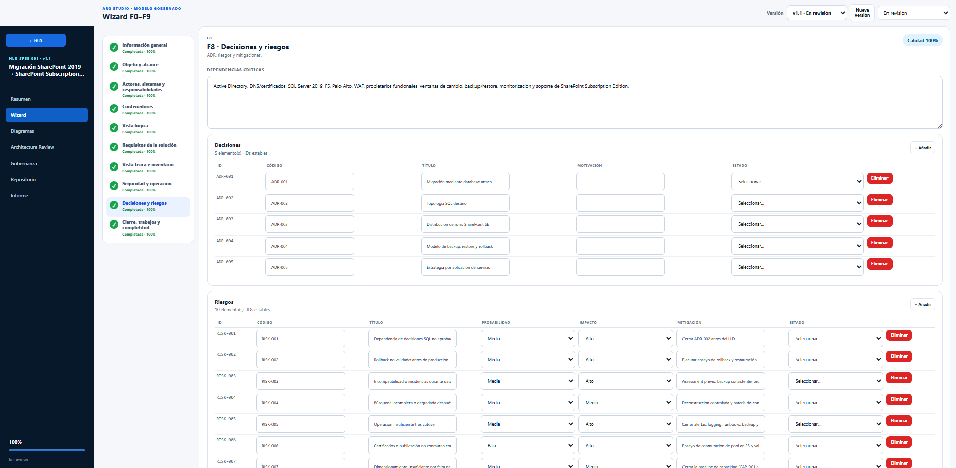Click the ← HLD back button
956x468 pixels.
[x=36, y=41]
